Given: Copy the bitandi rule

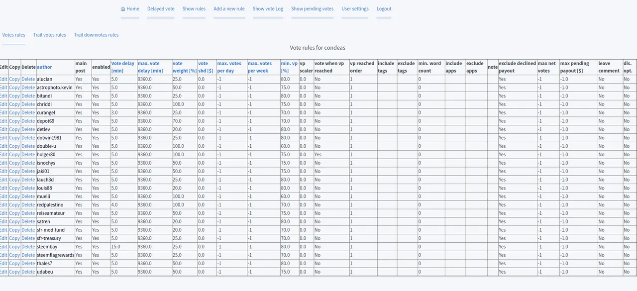Looking at the screenshot, I should coord(14,96).
